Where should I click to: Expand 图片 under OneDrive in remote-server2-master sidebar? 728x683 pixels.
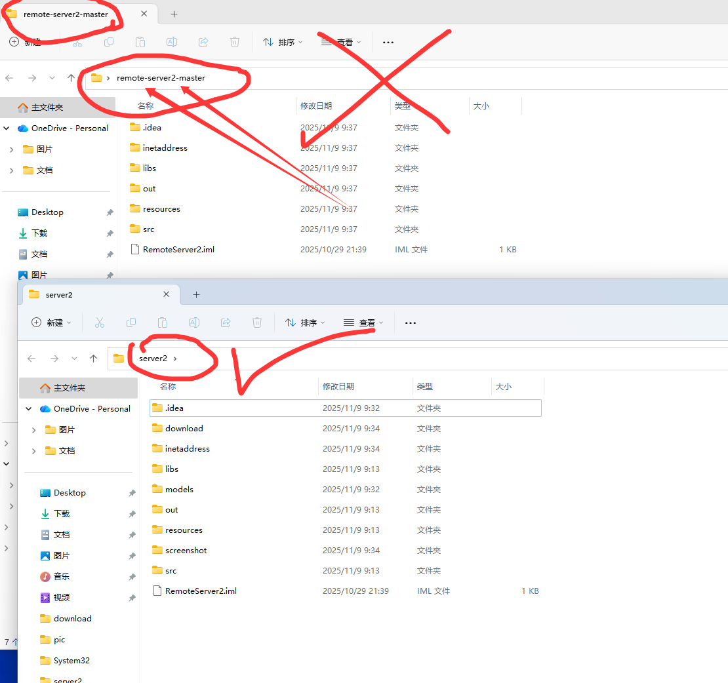11,149
